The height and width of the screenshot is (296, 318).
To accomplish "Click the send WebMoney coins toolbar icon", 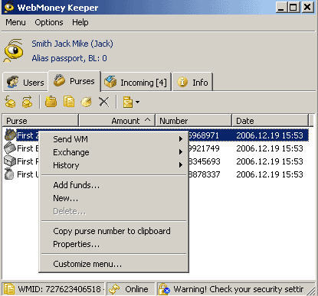I will point(10,102).
